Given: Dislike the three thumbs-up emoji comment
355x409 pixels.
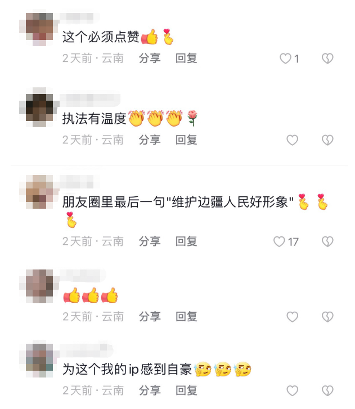Looking at the screenshot, I should (327, 317).
